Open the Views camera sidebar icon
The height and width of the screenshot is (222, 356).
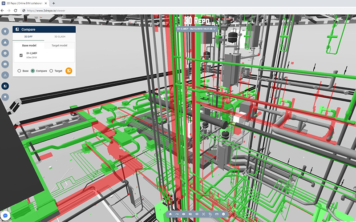pos(5,64)
